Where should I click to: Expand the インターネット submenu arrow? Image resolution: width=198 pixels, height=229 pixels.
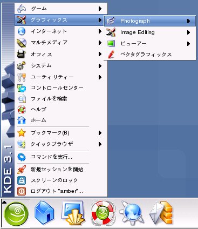(100, 31)
